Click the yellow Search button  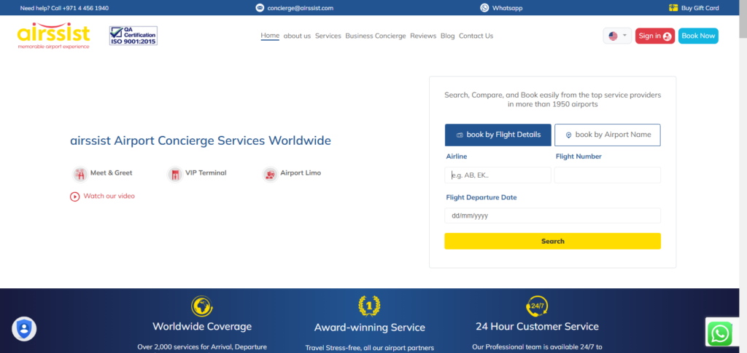[x=553, y=241]
